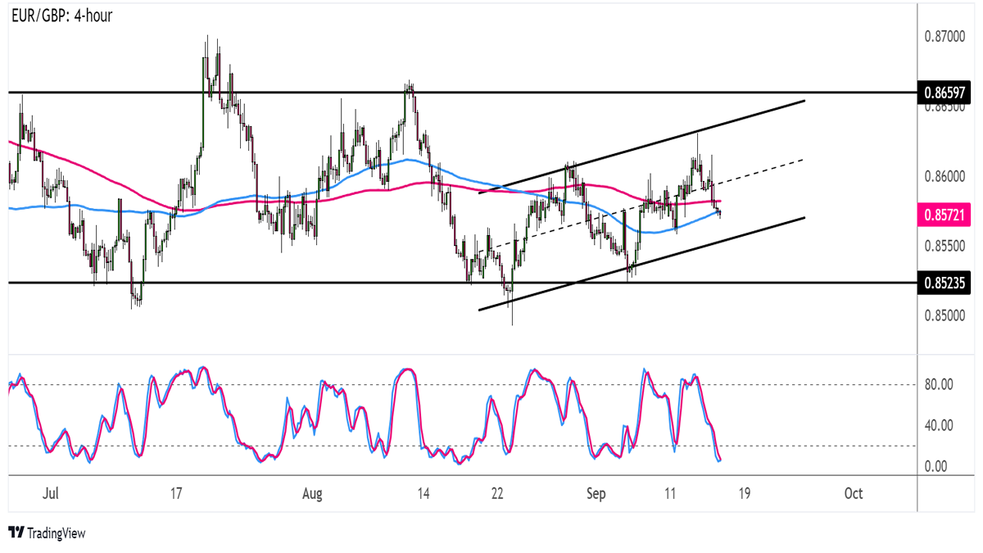Click the 0.85500 price axis label
This screenshot has height=553, width=983.
point(946,246)
